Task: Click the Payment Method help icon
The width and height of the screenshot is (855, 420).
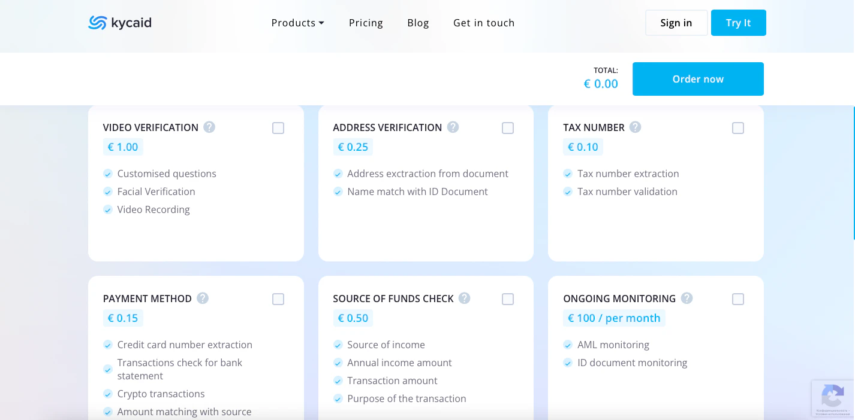Action: (203, 298)
